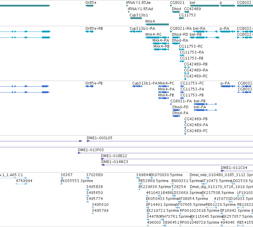253x227 pixels.
Task: Click the CG42489-PB protein label
Action: tap(196, 119)
